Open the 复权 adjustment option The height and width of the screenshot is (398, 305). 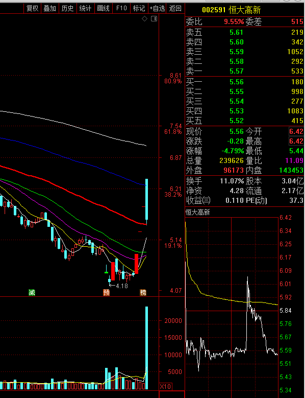pos(33,8)
